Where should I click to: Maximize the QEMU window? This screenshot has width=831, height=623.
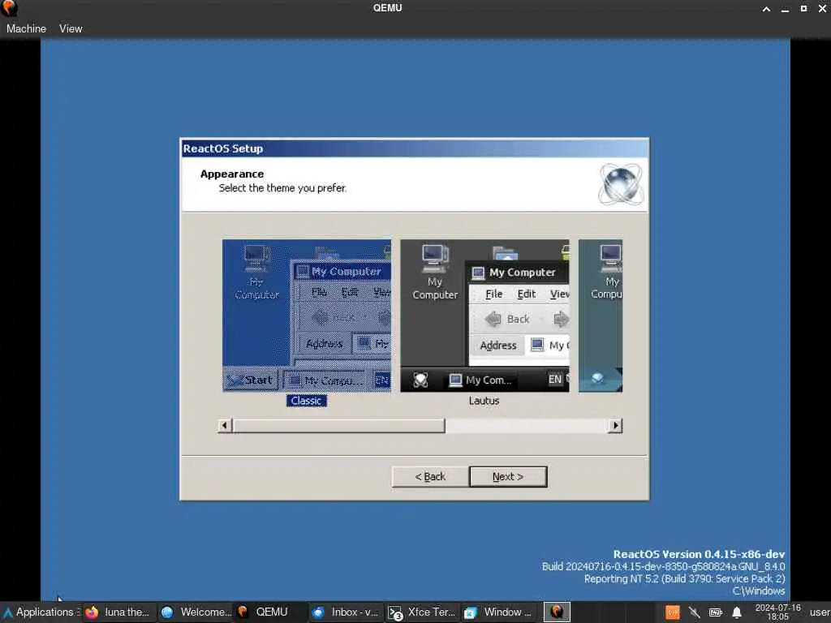[x=803, y=8]
